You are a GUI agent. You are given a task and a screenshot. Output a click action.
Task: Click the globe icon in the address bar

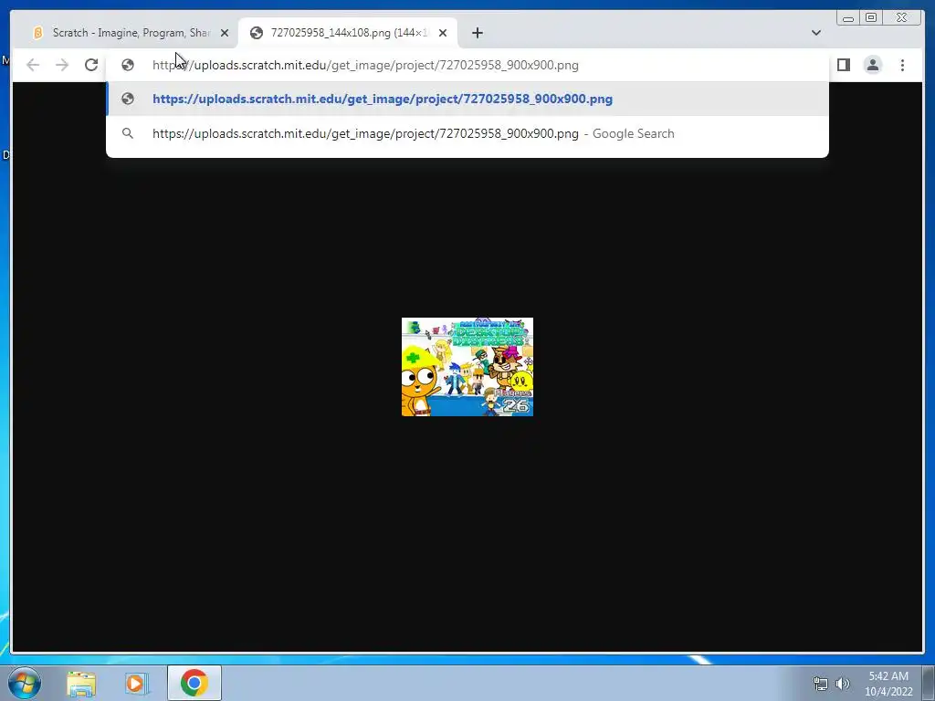click(x=128, y=65)
